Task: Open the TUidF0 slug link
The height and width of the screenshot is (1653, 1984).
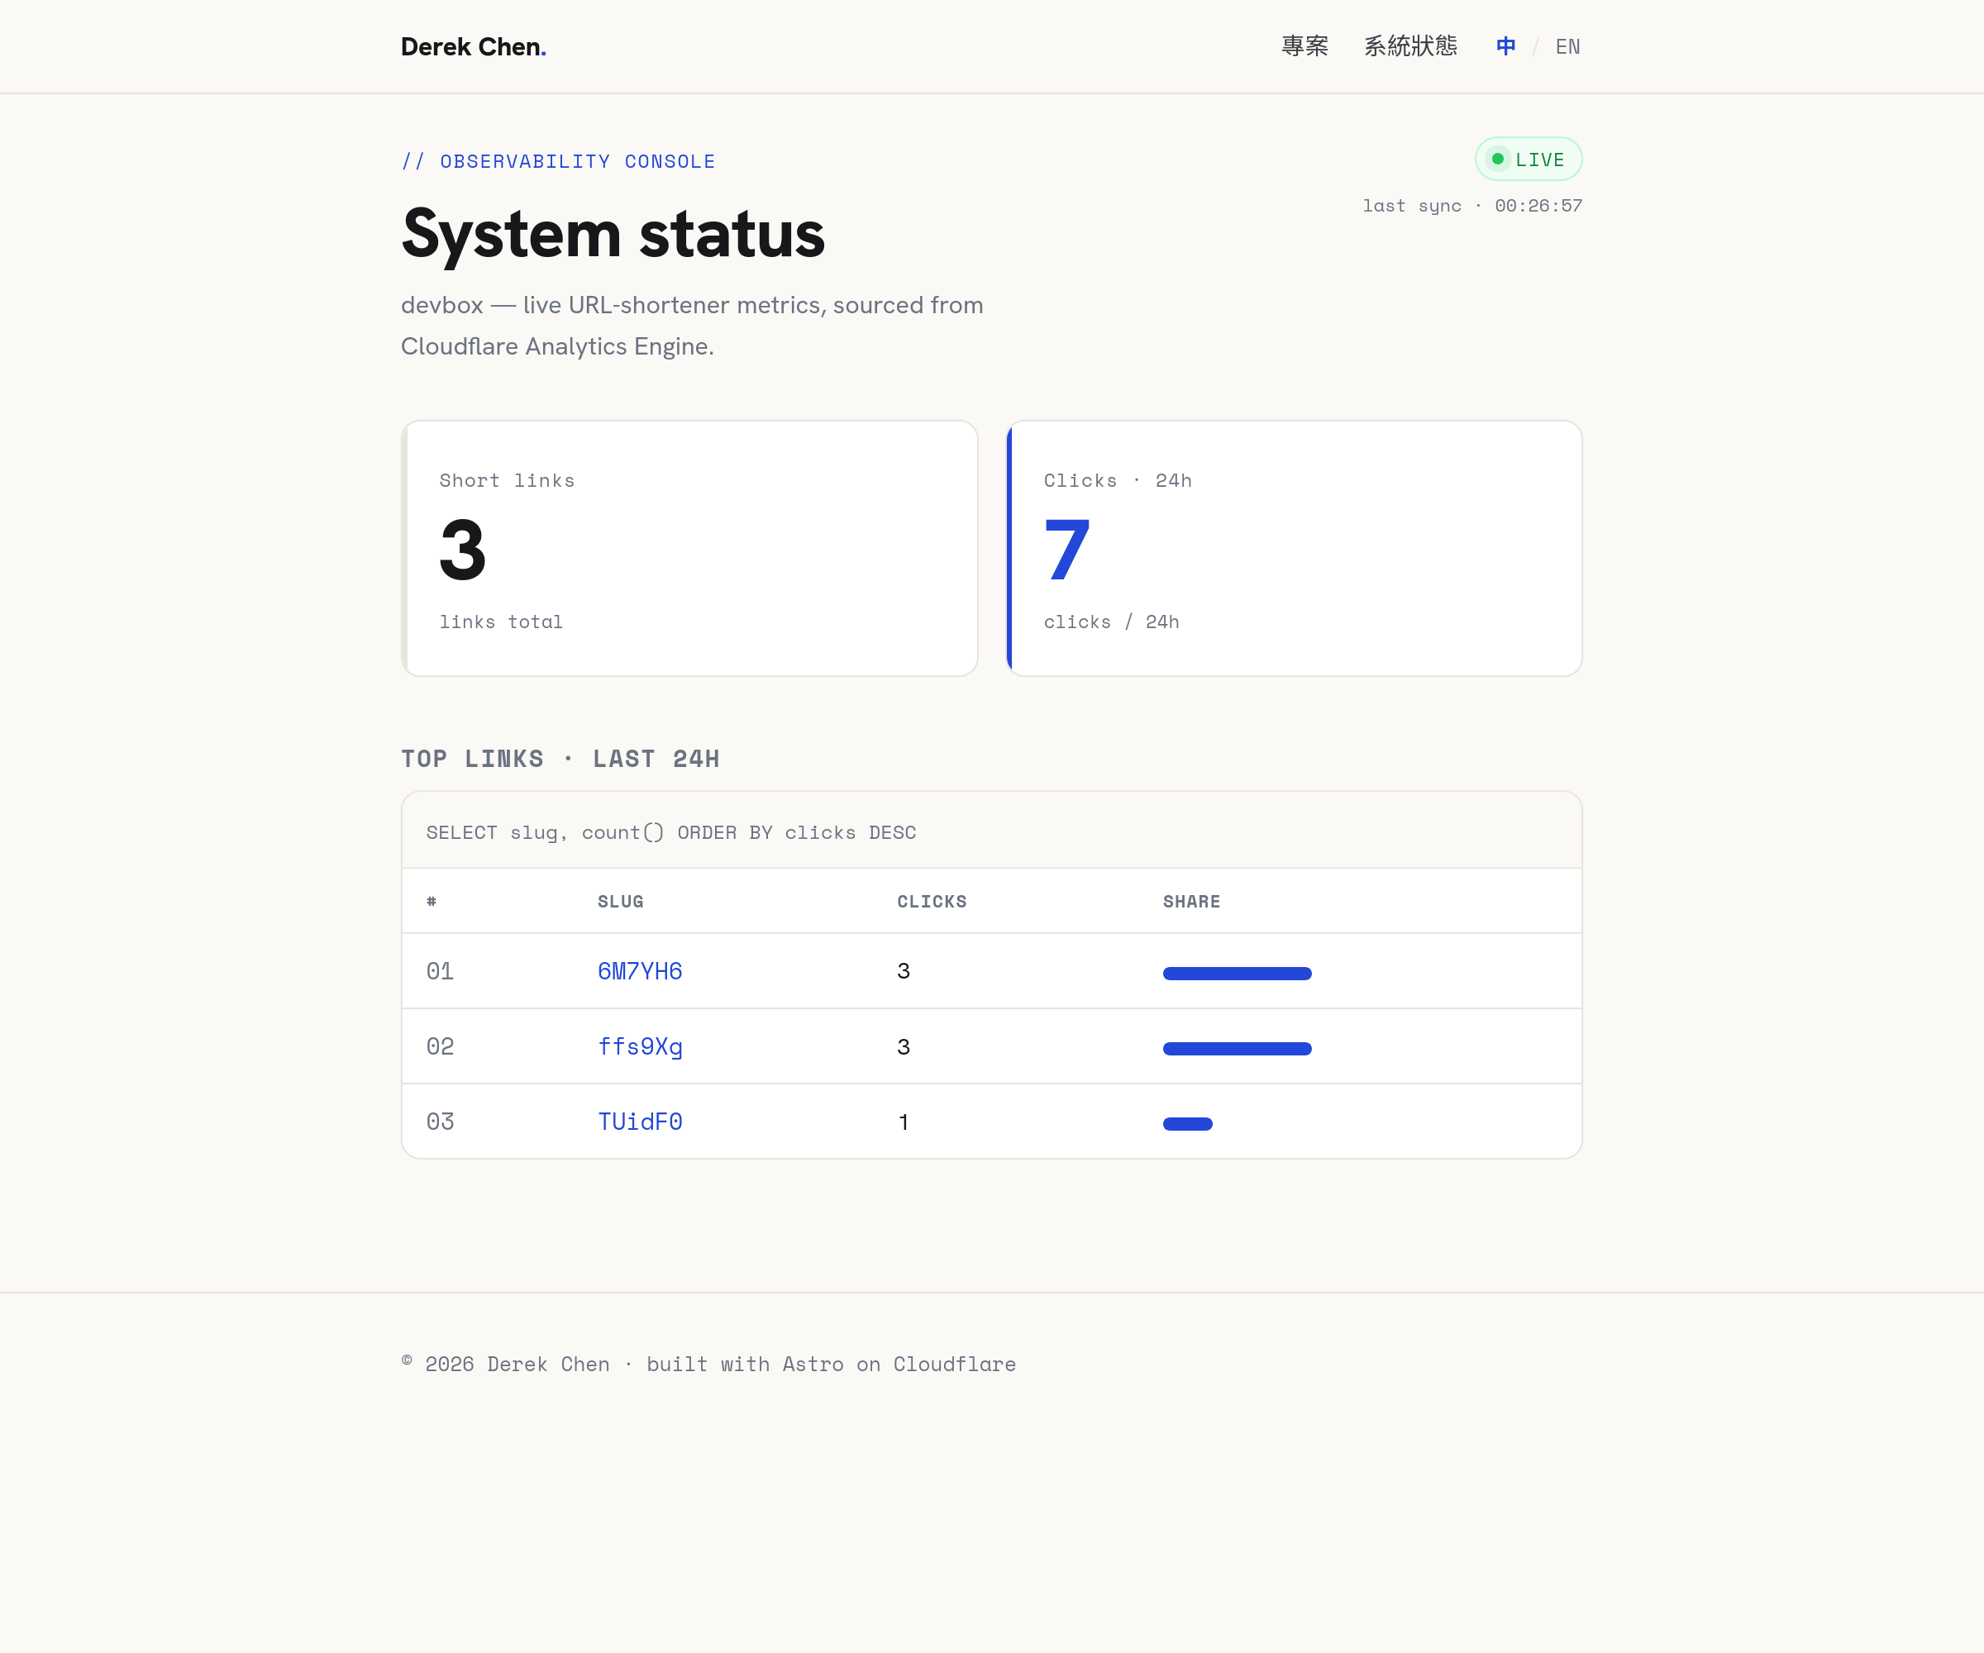Action: tap(640, 1122)
